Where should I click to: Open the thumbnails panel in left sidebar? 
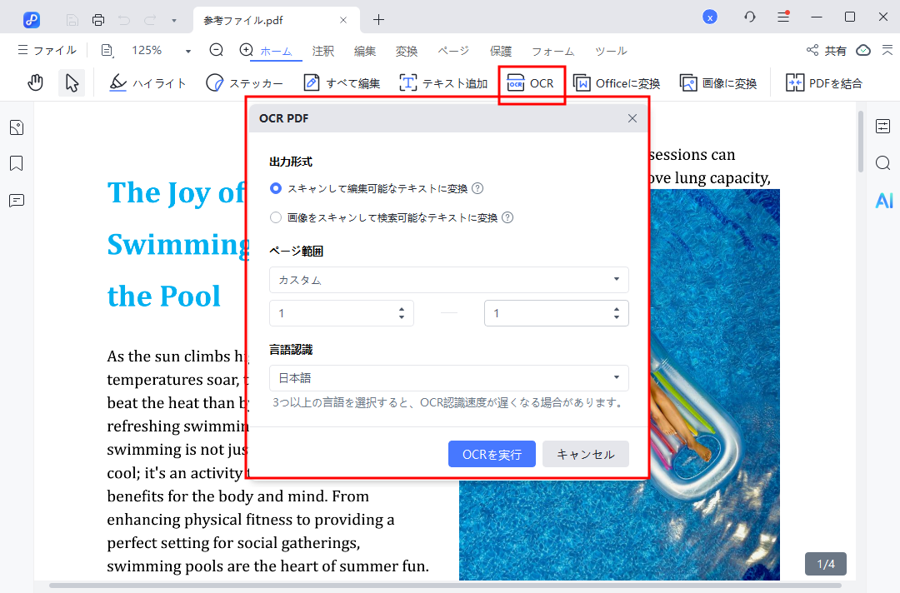17,127
